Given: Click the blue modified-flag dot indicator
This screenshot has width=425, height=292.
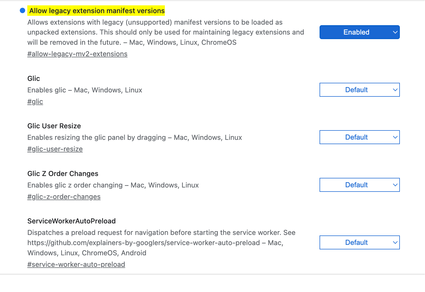Looking at the screenshot, I should 22,11.
